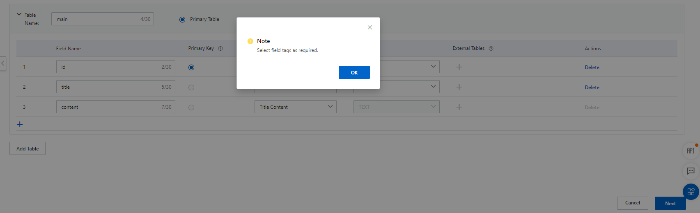Click External Tables help question icon
700x213 pixels.
click(x=491, y=49)
